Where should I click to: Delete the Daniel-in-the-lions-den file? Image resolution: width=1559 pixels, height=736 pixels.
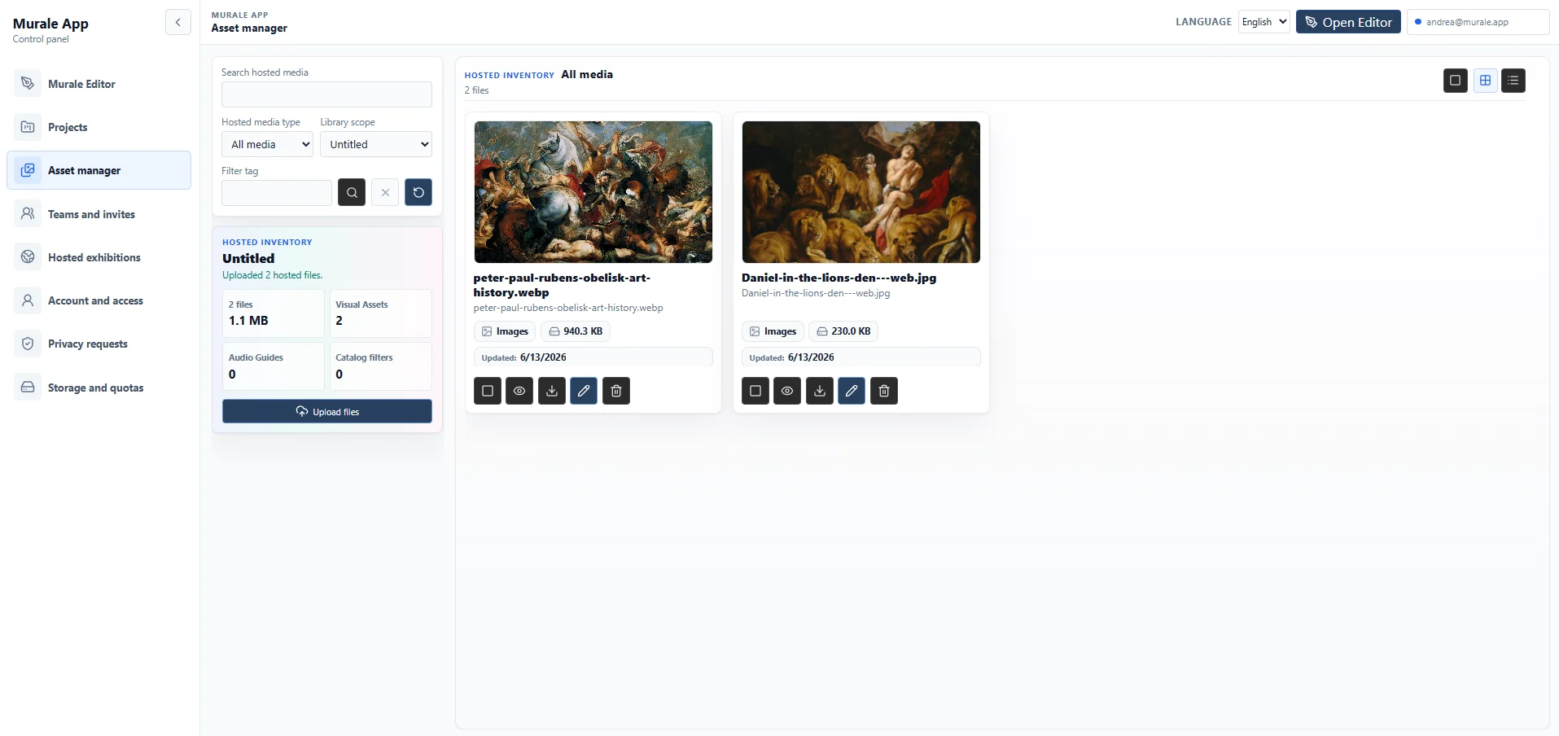pyautogui.click(x=884, y=391)
